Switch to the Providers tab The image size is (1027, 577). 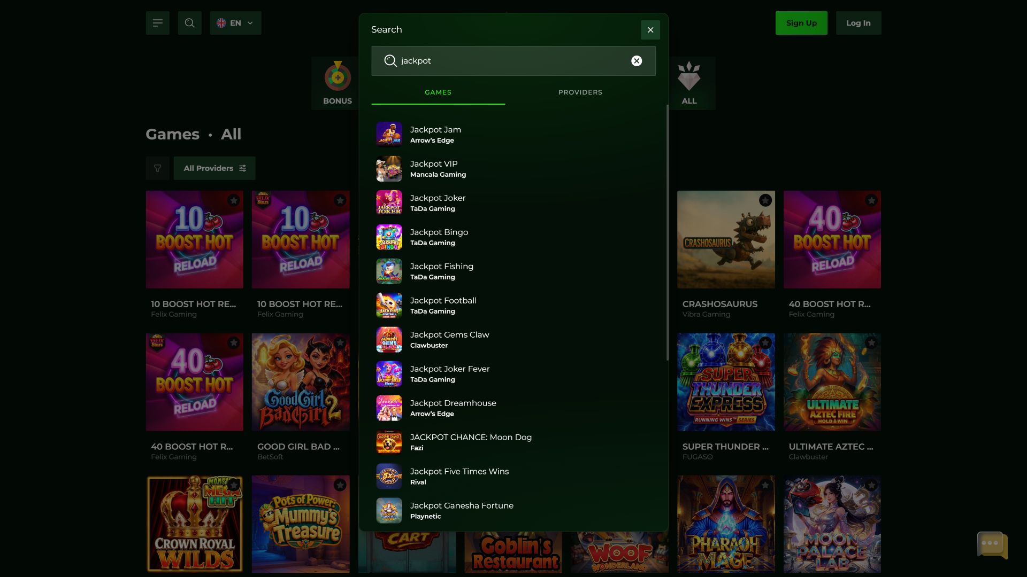580,92
